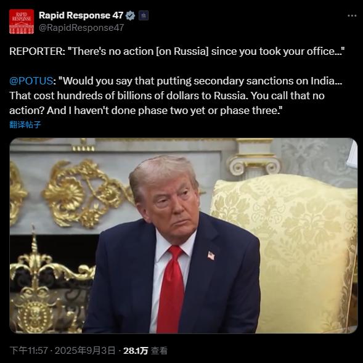Click the REPORTER quote text line

(177, 51)
